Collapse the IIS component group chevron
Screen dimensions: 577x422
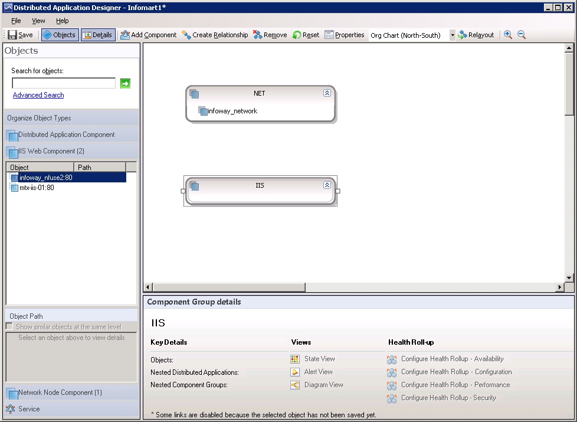(x=327, y=185)
